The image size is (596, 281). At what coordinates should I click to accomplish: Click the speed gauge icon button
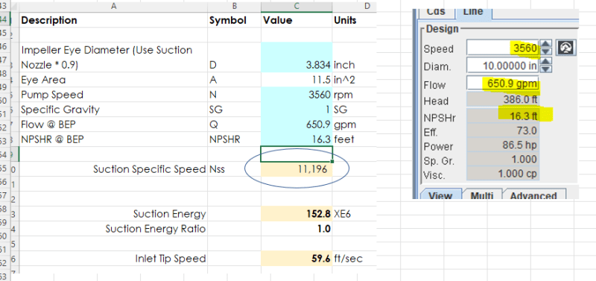coord(566,48)
